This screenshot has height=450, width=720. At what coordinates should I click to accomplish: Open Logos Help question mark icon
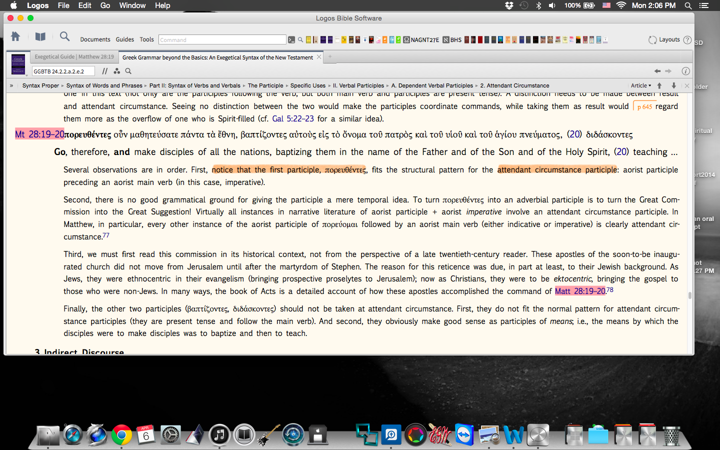[x=687, y=39]
